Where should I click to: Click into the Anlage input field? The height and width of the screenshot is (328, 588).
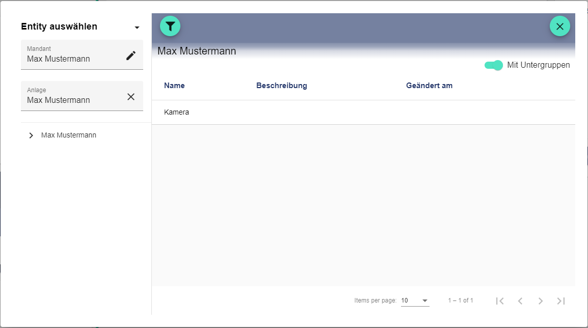(71, 100)
